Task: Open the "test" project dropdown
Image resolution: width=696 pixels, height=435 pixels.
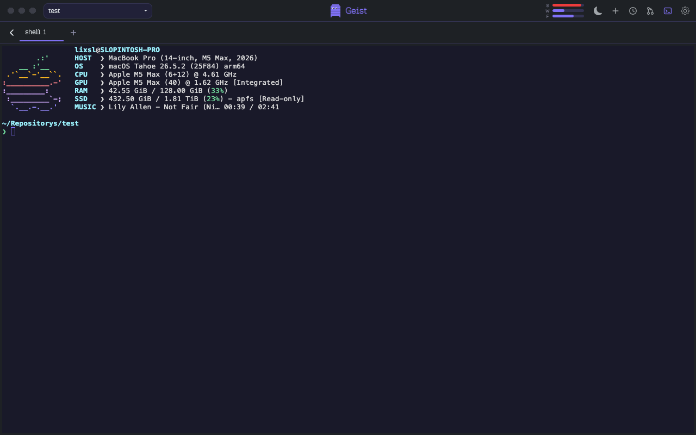Action: point(98,11)
